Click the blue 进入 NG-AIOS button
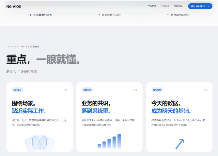Image resolution: width=218 pixels, height=156 pixels. point(200,6)
